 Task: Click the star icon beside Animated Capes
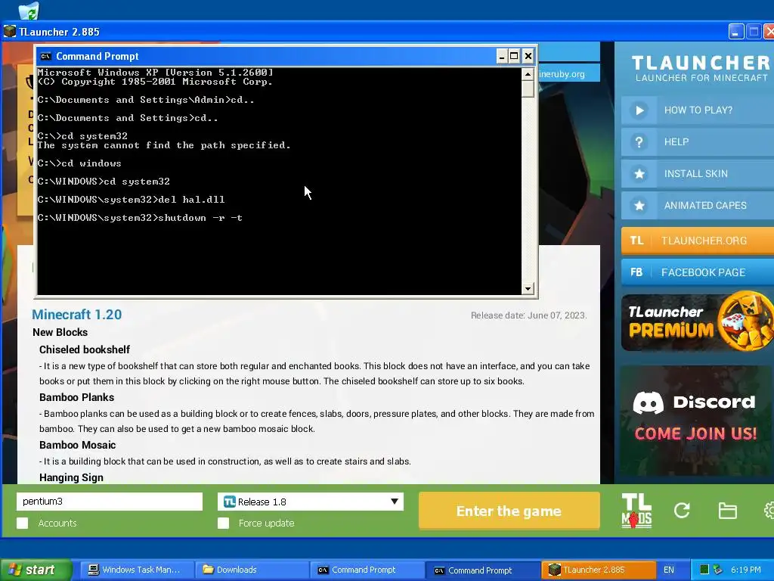(x=639, y=206)
